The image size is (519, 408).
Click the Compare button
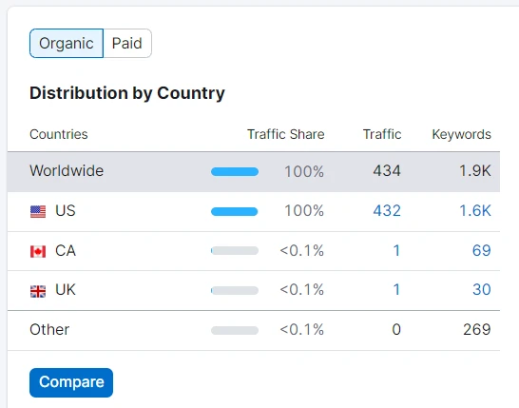coord(71,382)
